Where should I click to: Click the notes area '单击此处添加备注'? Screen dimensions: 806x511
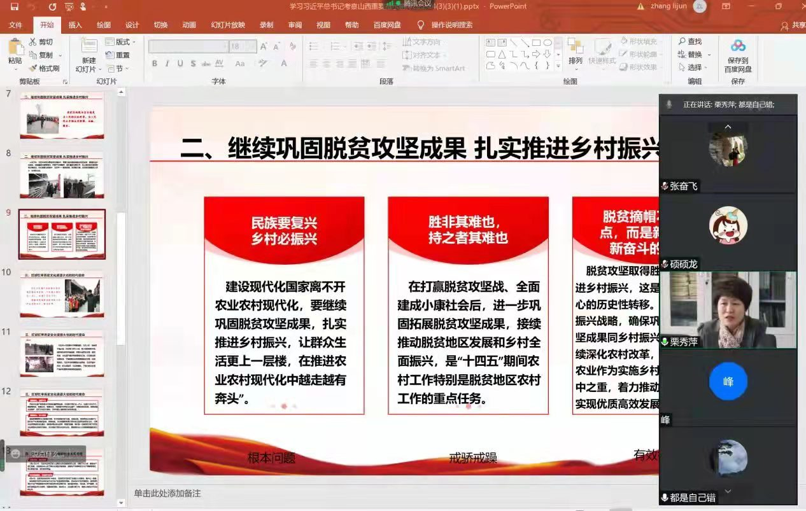click(167, 493)
